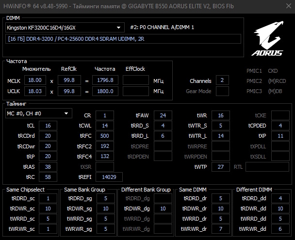Click the tRDRD_sg value field

tap(106, 198)
